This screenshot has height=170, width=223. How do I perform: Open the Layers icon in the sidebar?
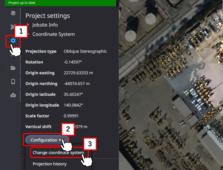click(x=13, y=13)
